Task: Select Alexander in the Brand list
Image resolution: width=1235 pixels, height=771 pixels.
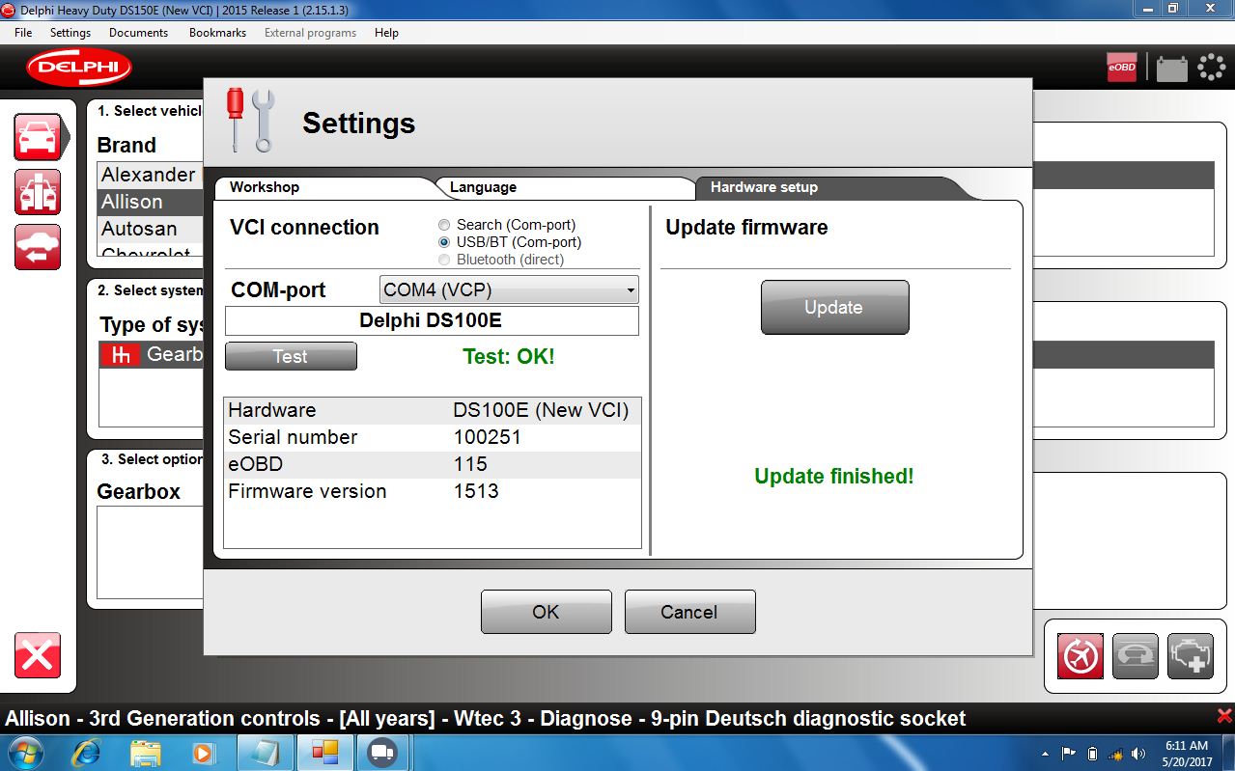Action: coord(152,175)
